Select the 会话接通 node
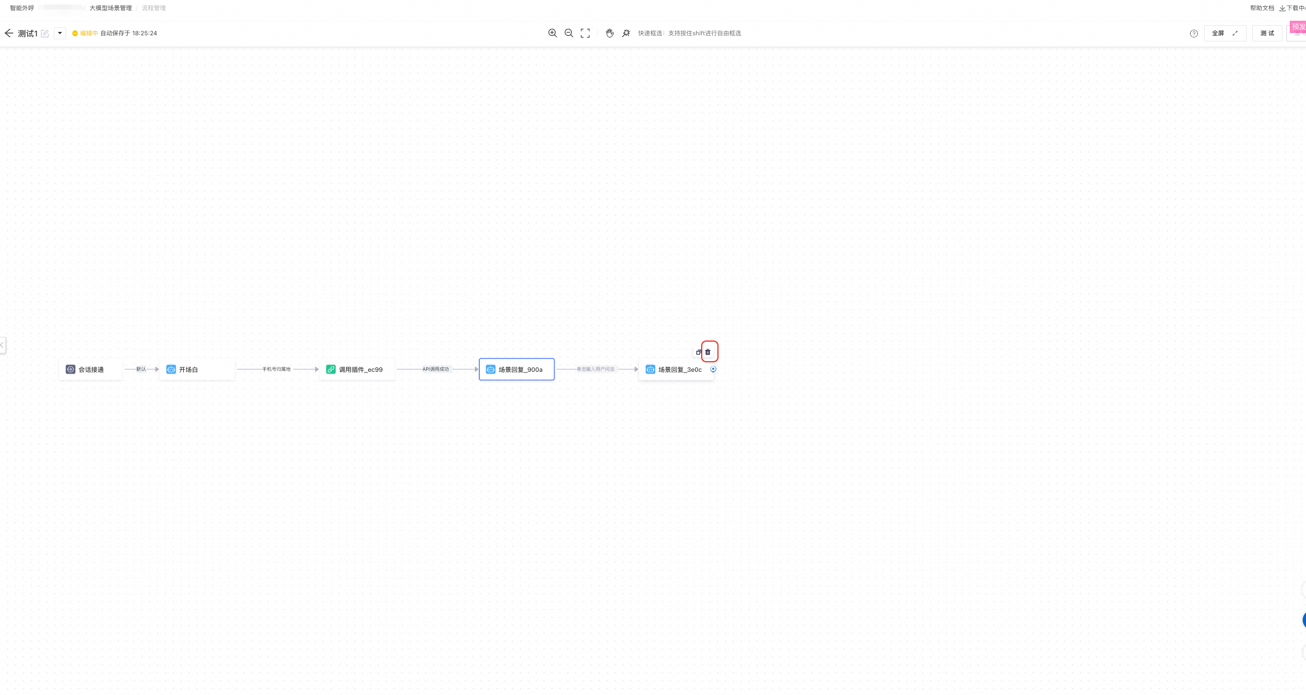This screenshot has height=695, width=1306. click(91, 370)
